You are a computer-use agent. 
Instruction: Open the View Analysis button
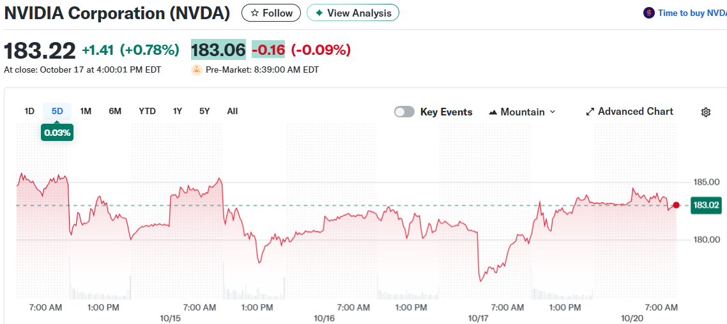(x=353, y=13)
